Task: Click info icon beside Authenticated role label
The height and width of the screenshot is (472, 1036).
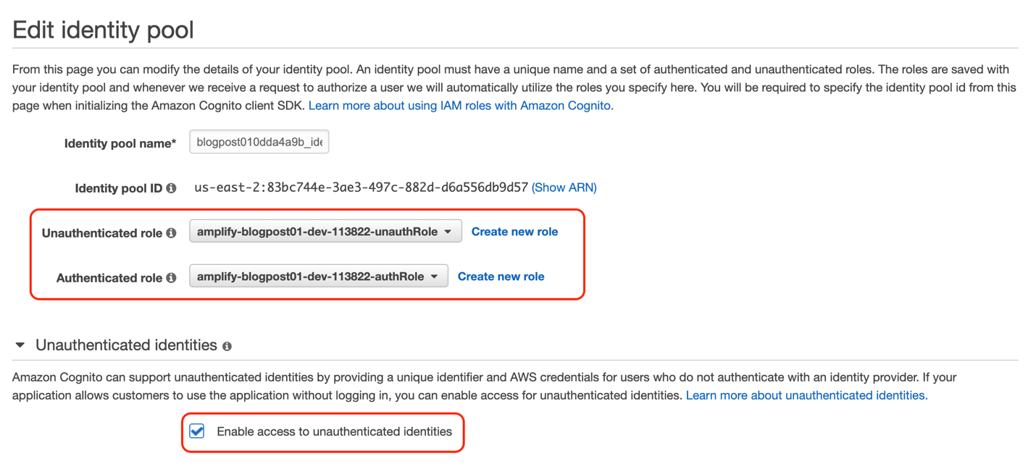Action: coord(171,277)
